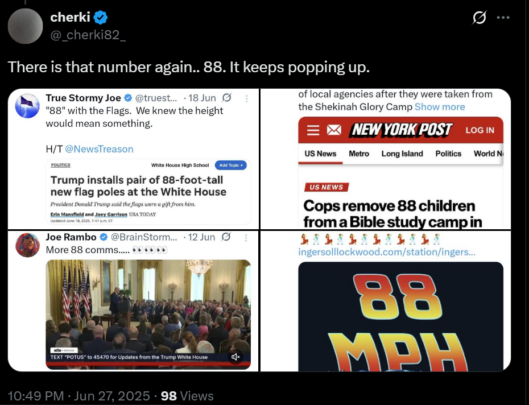Viewport: 529px width, 405px height.
Task: Open the 88 MPH image thumbnail
Action: pos(401,317)
